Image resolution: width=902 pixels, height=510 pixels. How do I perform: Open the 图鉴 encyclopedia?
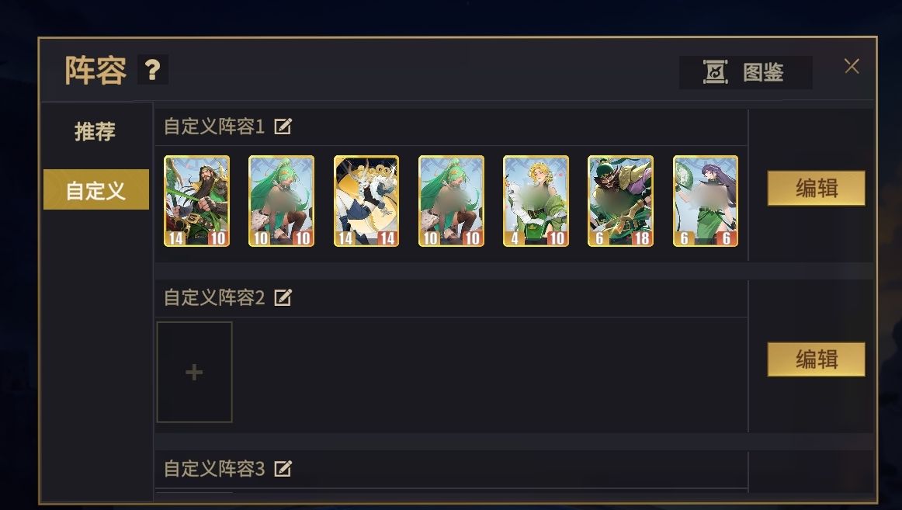pos(745,72)
